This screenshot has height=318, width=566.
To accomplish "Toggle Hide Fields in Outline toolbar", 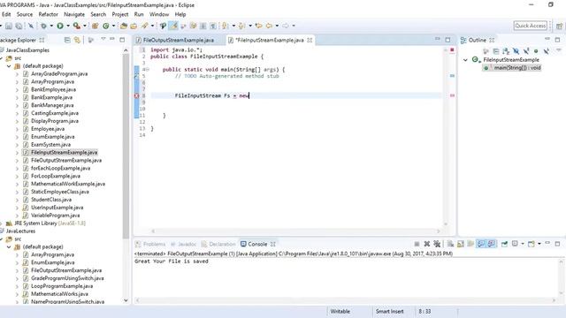I will pyautogui.click(x=516, y=51).
